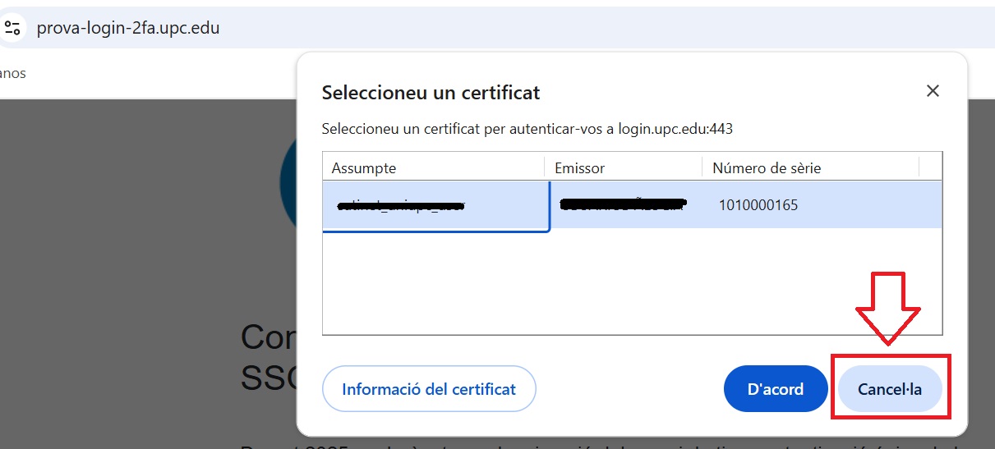Sort by the Assumpte column header

(364, 168)
